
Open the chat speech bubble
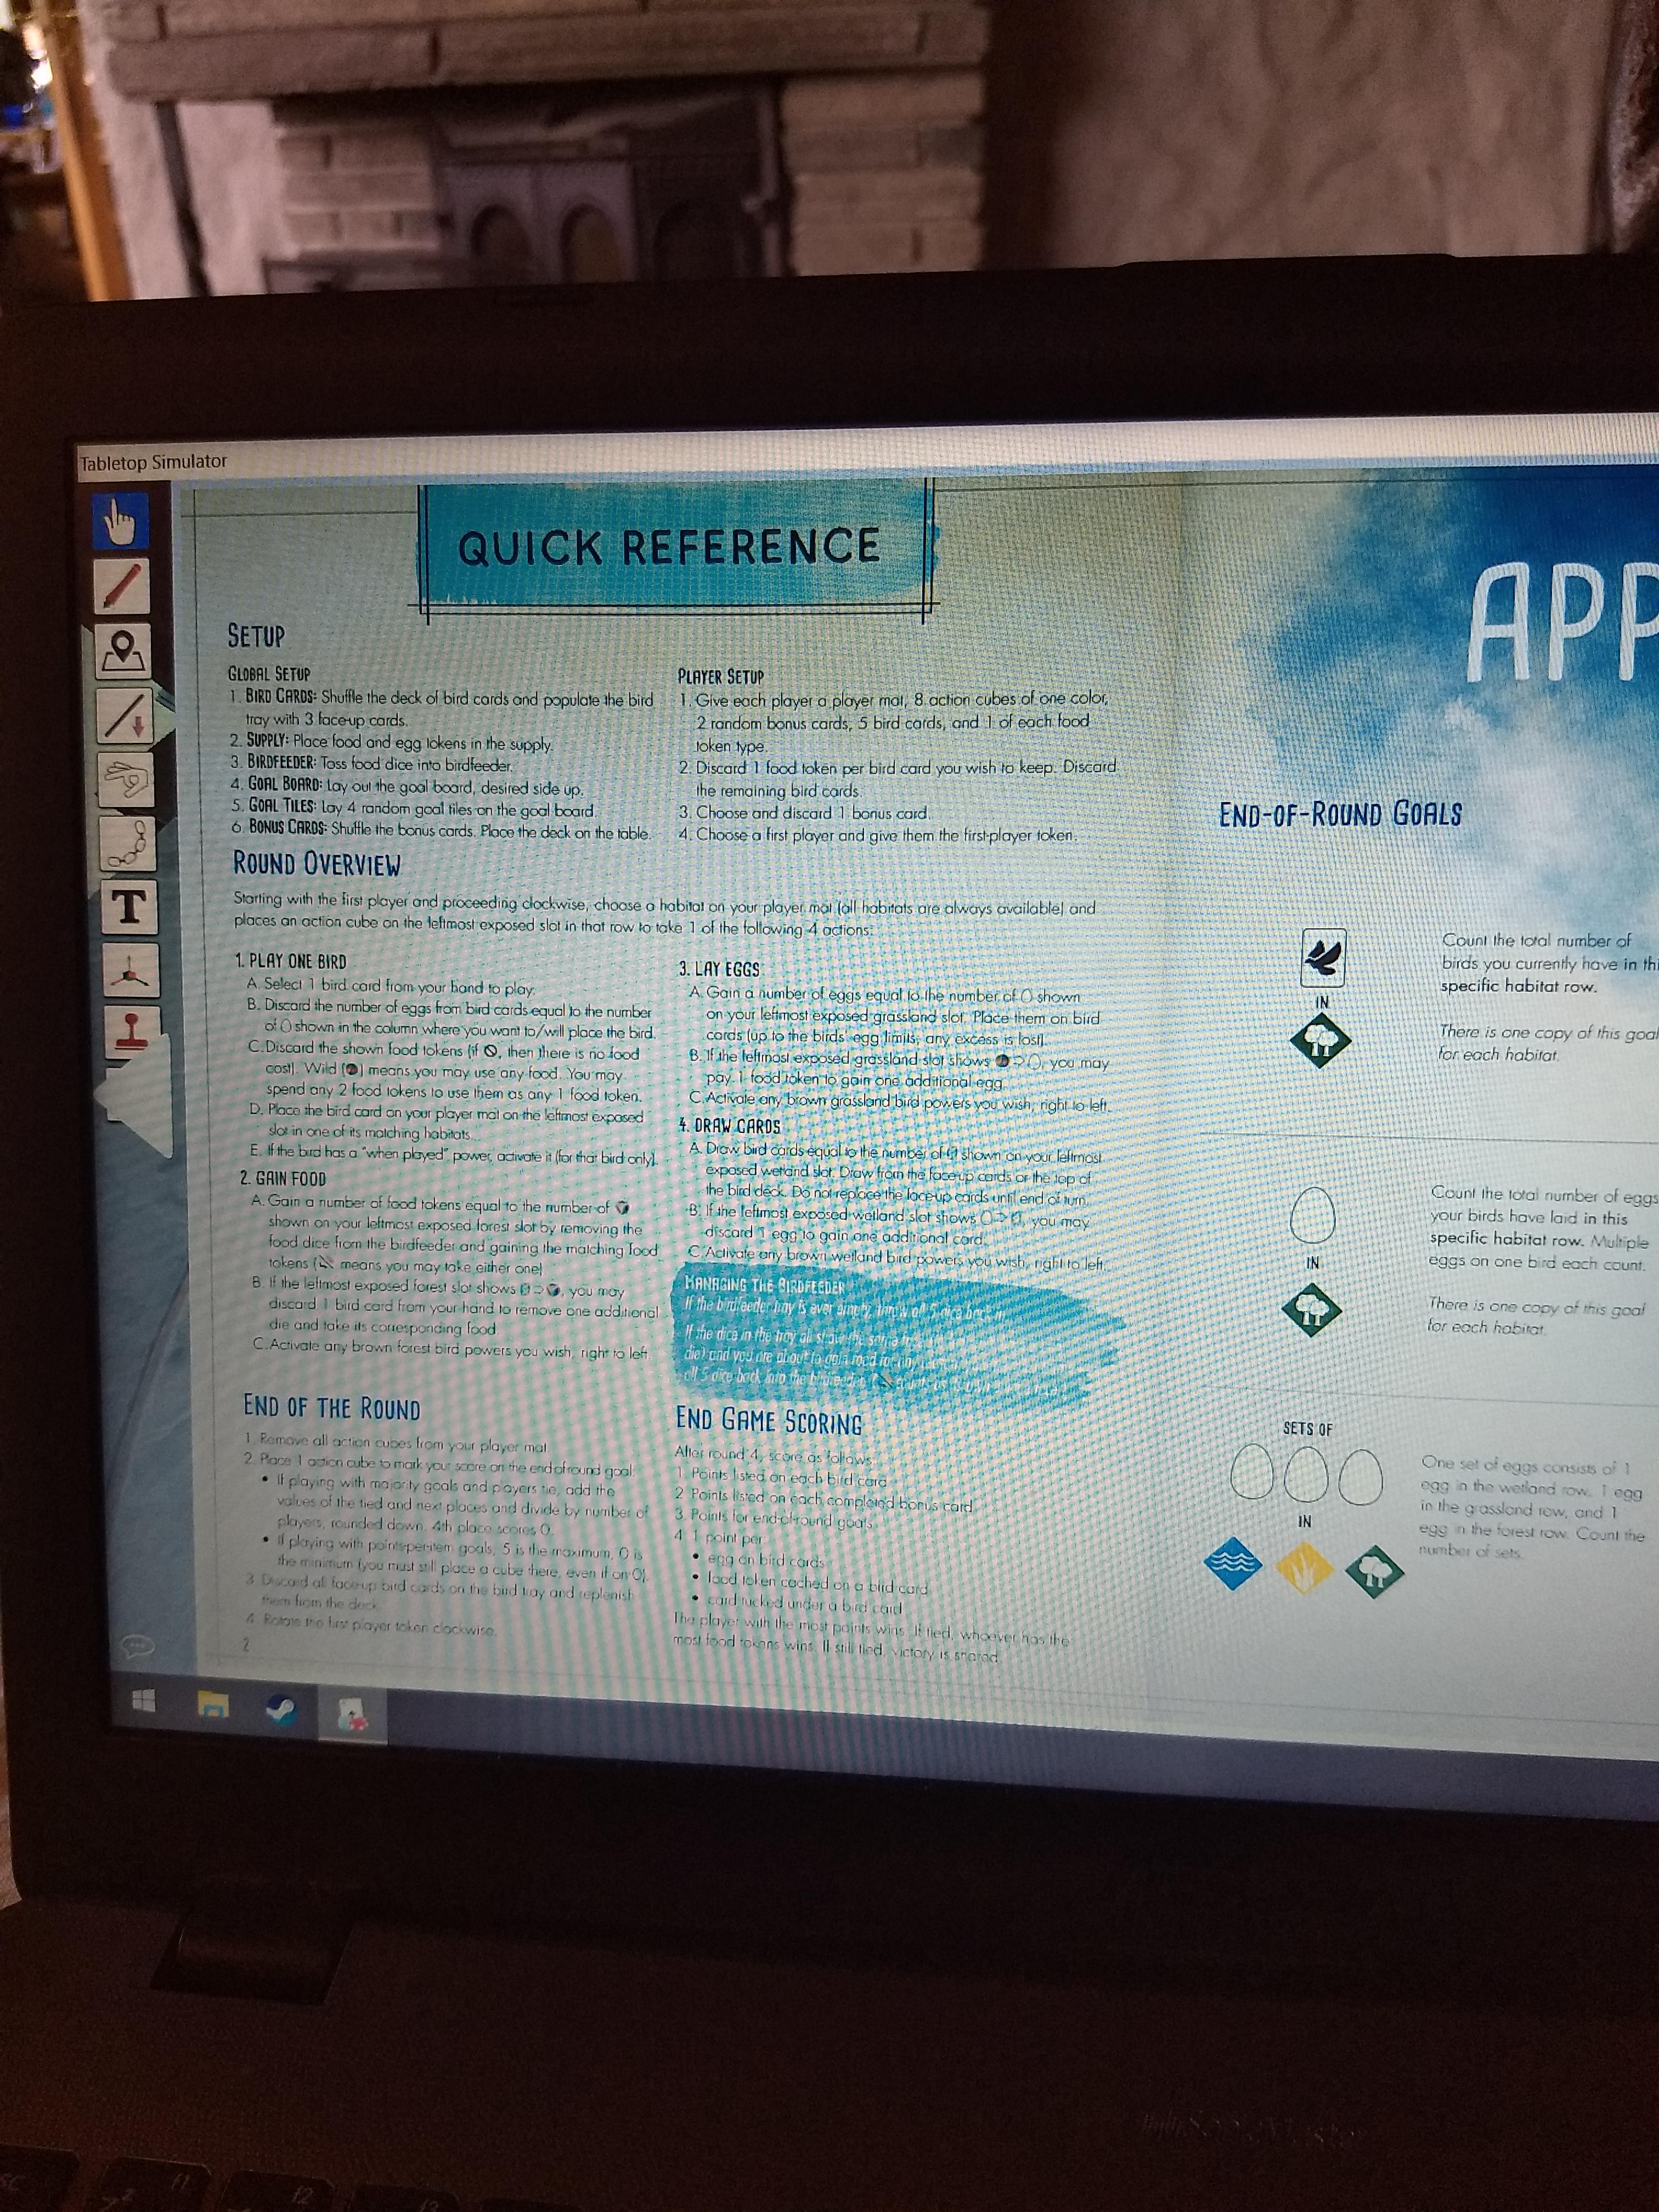pyautogui.click(x=137, y=1644)
